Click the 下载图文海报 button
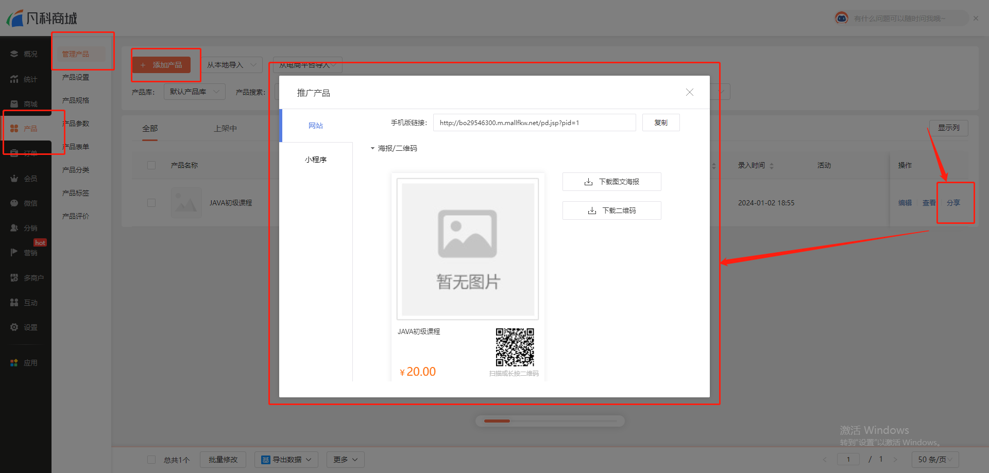Viewport: 989px width, 473px height. pyautogui.click(x=612, y=182)
